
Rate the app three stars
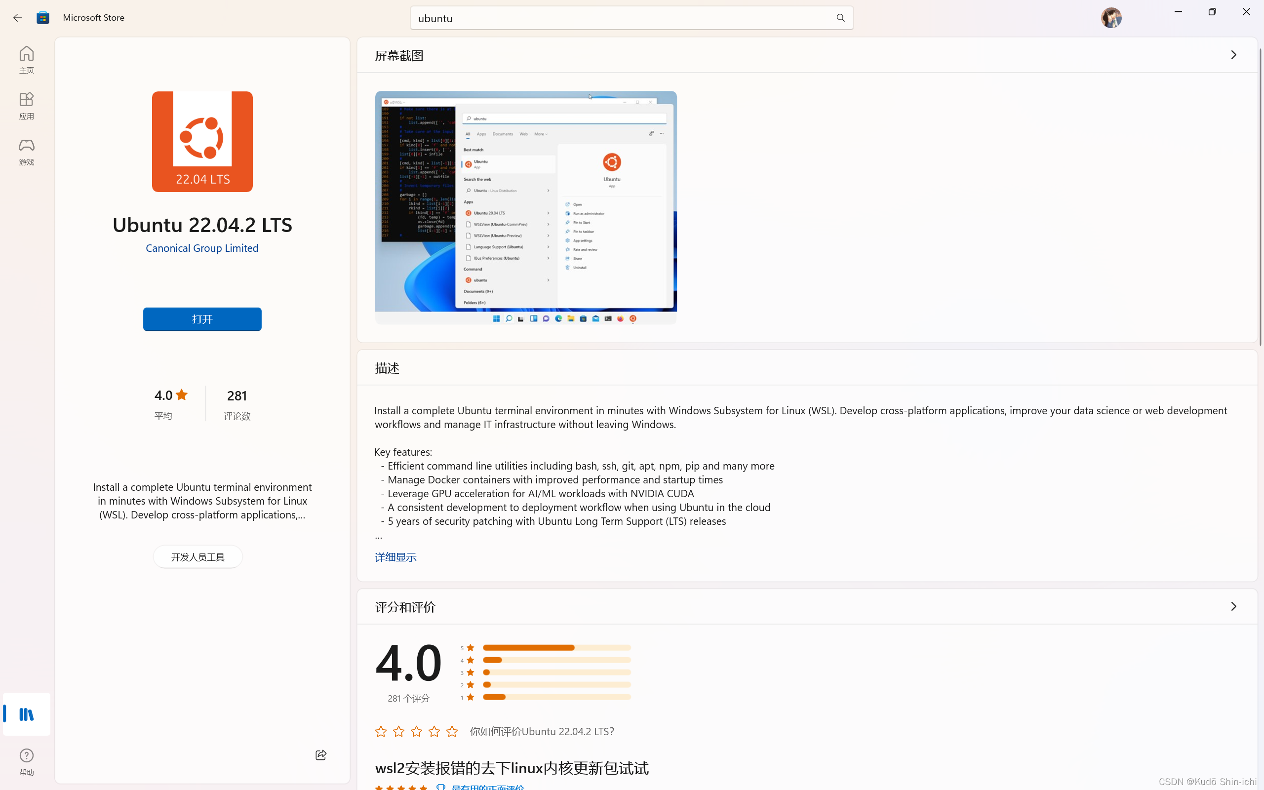(416, 731)
